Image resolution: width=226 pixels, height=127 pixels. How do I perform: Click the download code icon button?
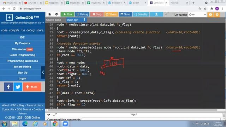156,14
